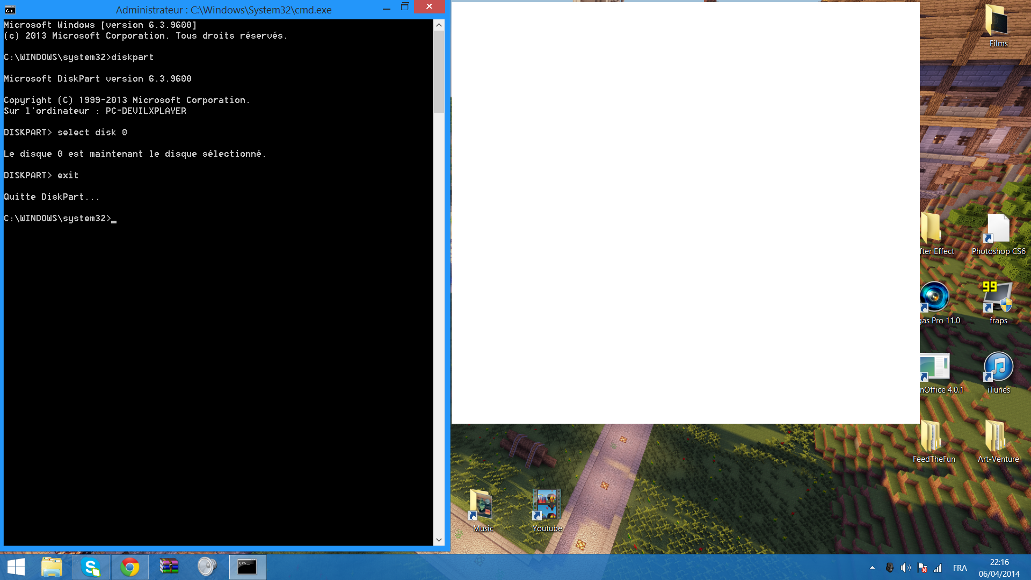
Task: Launch the OpenOffice 4.0.1 shortcut
Action: tap(941, 373)
